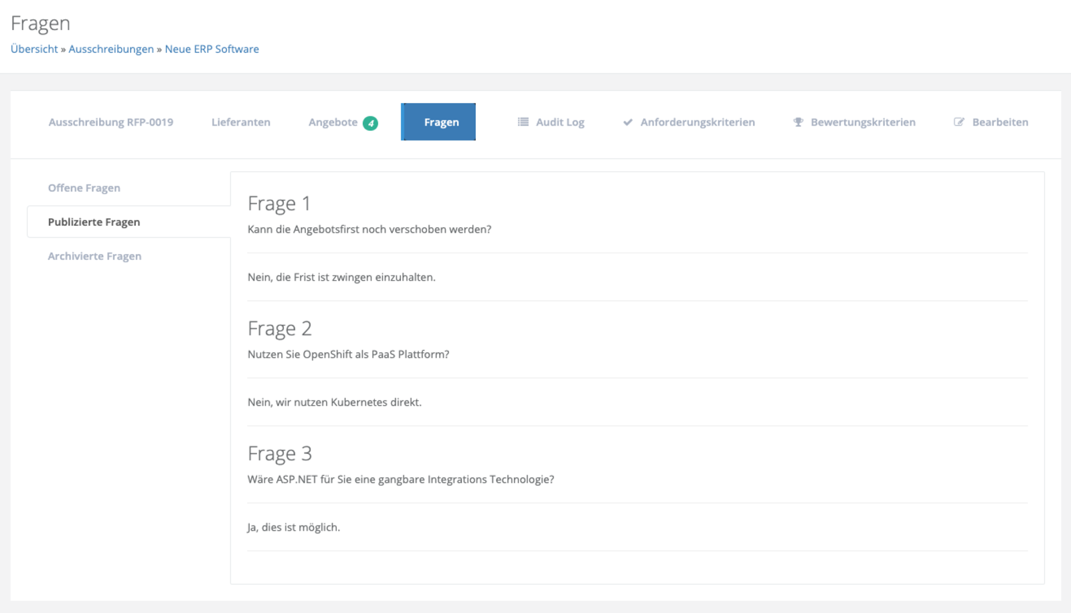
Task: Select the active Fragen tab
Action: point(438,122)
